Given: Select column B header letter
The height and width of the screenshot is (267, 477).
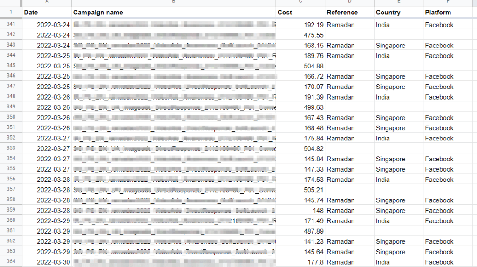Looking at the screenshot, I should (x=173, y=2).
